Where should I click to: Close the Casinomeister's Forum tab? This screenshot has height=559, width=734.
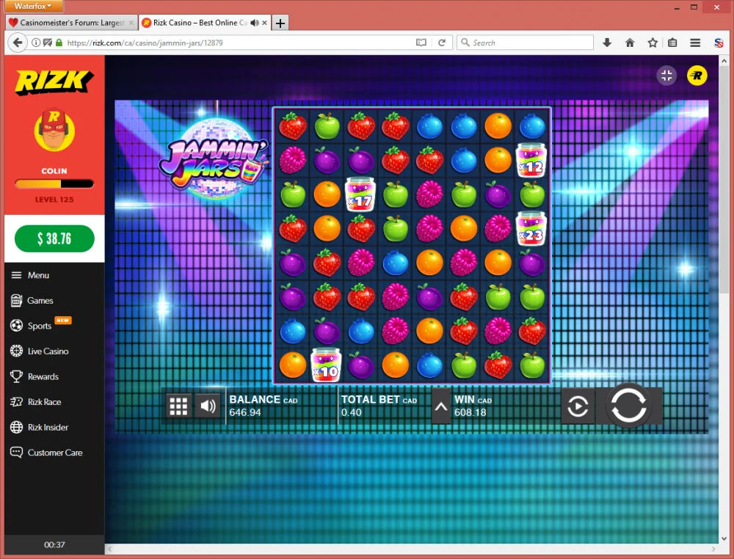point(131,23)
